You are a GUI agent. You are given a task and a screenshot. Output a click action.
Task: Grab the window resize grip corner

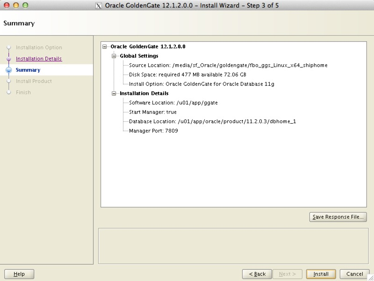pyautogui.click(x=371, y=278)
